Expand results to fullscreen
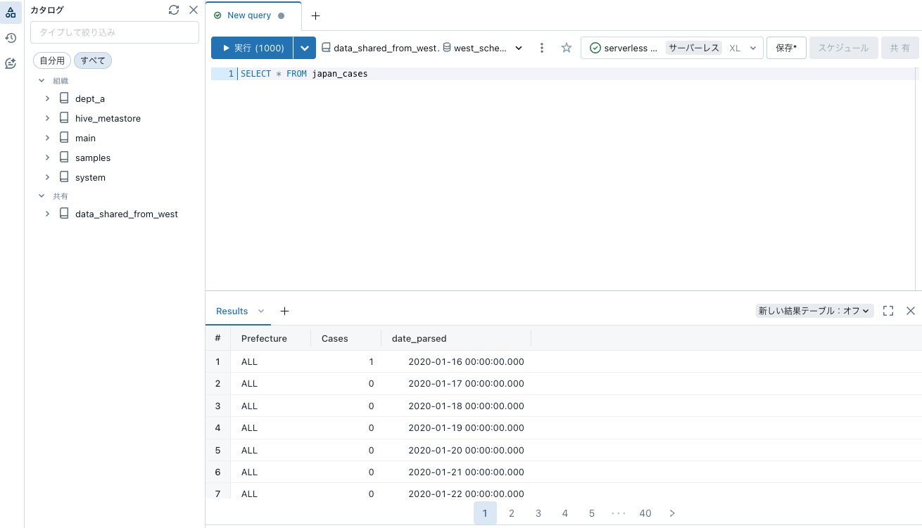 [x=888, y=310]
